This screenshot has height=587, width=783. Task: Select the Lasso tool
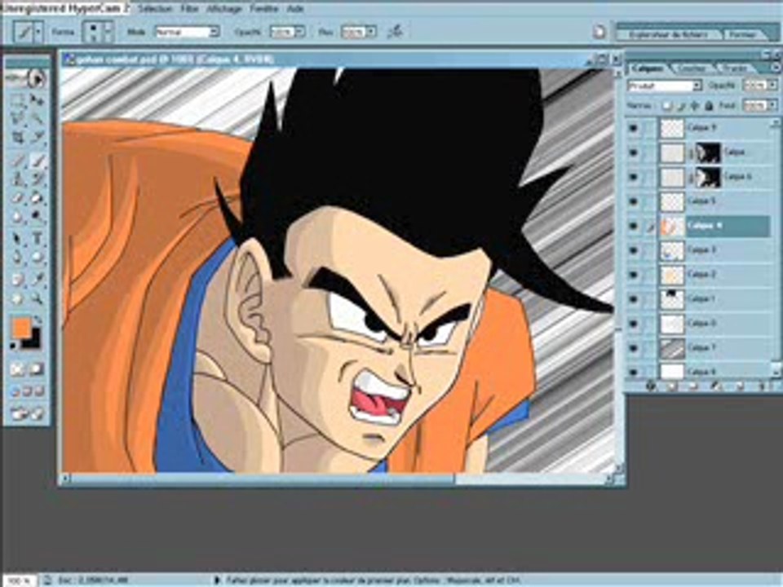pos(17,118)
